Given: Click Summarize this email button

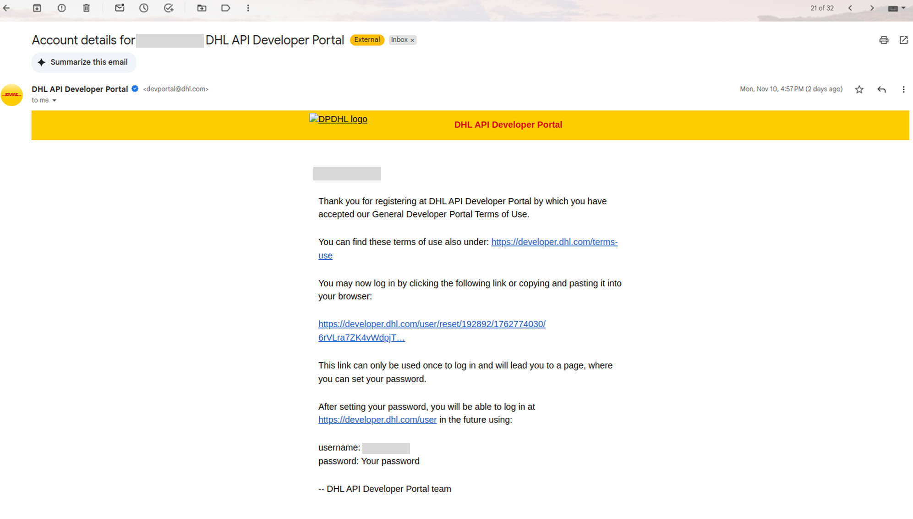Looking at the screenshot, I should click(83, 62).
